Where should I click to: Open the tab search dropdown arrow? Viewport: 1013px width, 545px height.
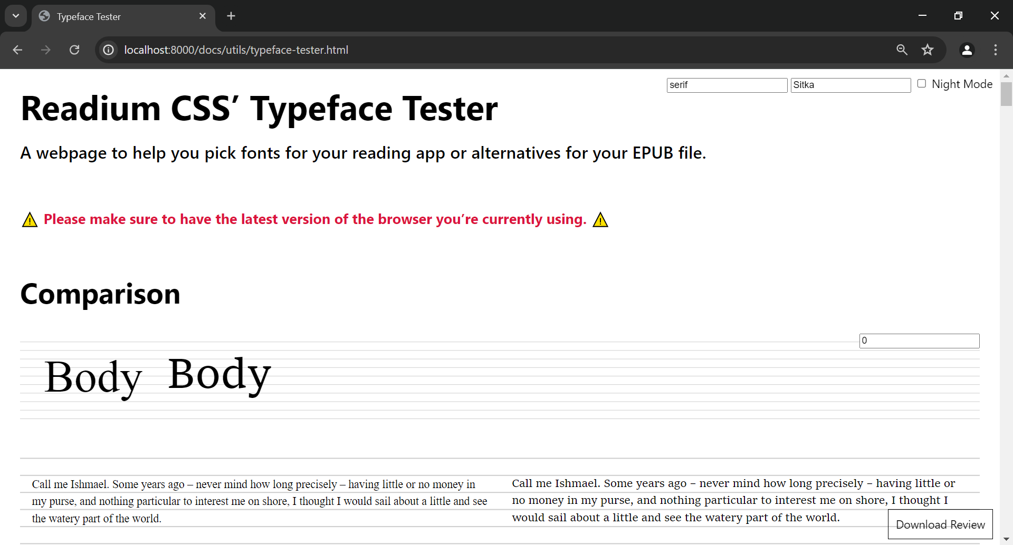click(16, 16)
